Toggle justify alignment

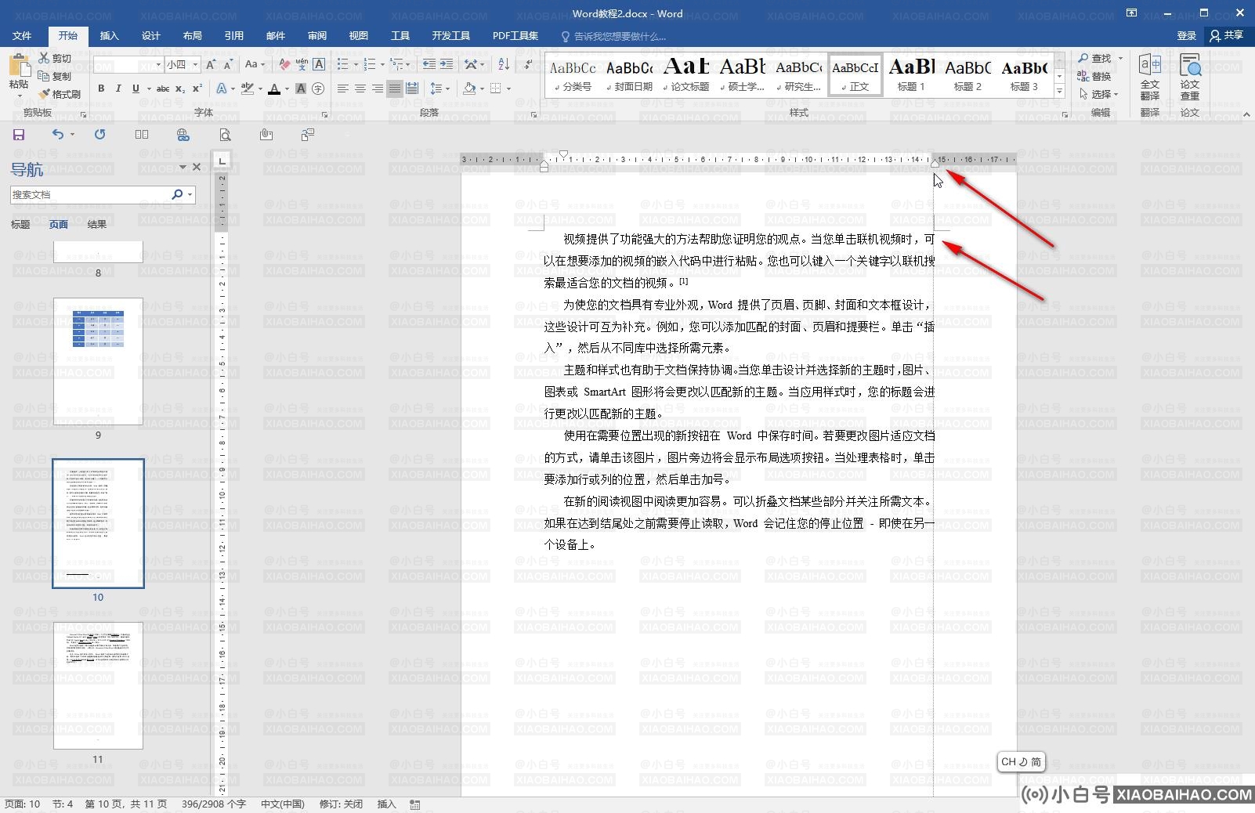pos(395,89)
